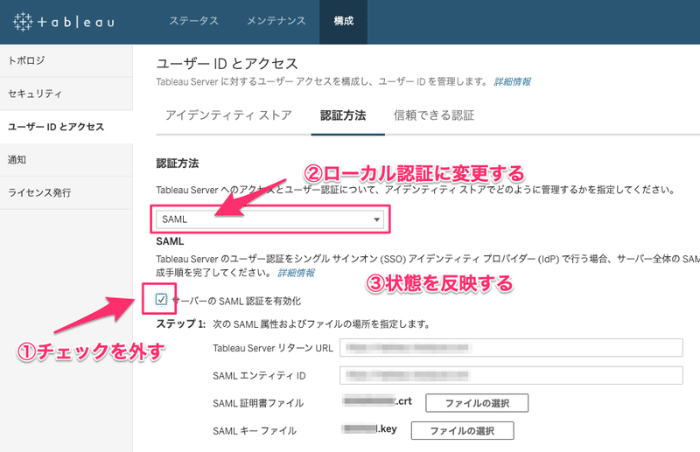Click the Tableau Server リターン URL field

[x=511, y=348]
